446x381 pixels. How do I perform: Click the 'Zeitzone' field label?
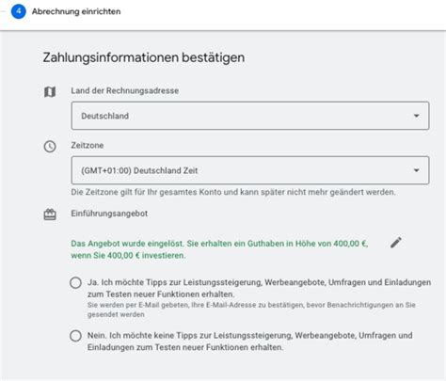[88, 145]
